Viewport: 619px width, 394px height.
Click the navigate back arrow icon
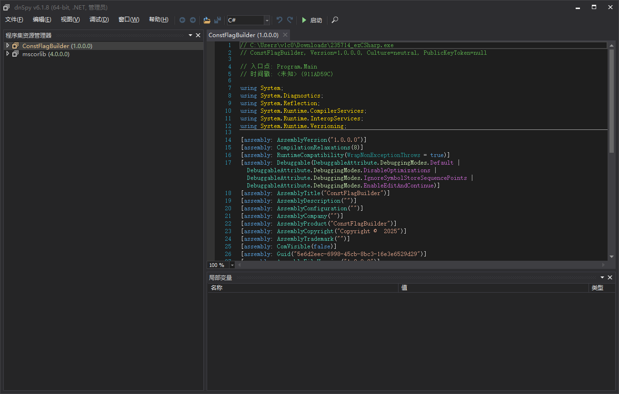182,20
